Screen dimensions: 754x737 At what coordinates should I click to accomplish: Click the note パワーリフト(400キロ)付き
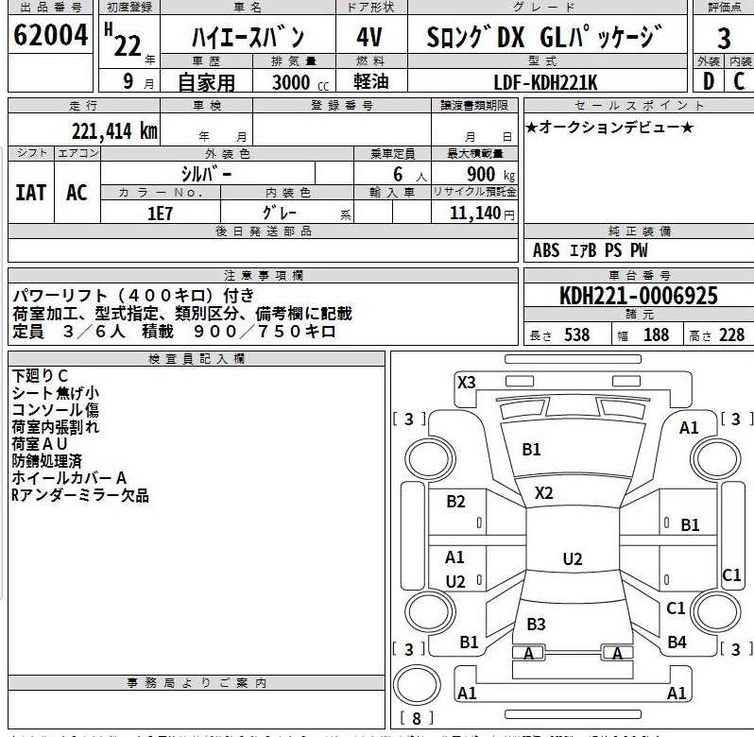click(x=133, y=295)
